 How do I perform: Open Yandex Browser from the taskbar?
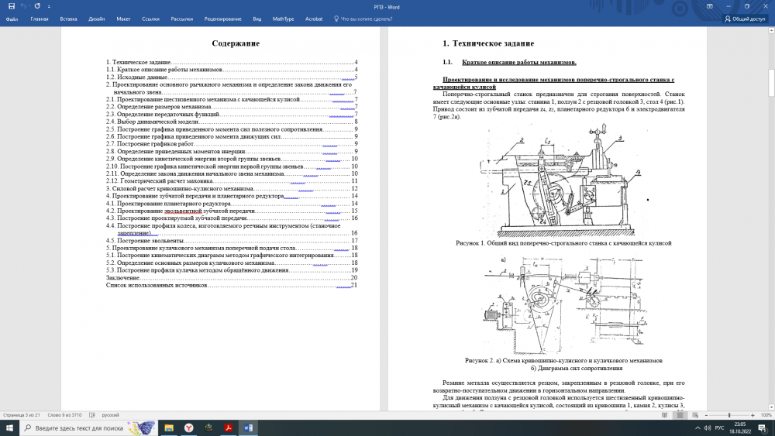[x=188, y=427]
